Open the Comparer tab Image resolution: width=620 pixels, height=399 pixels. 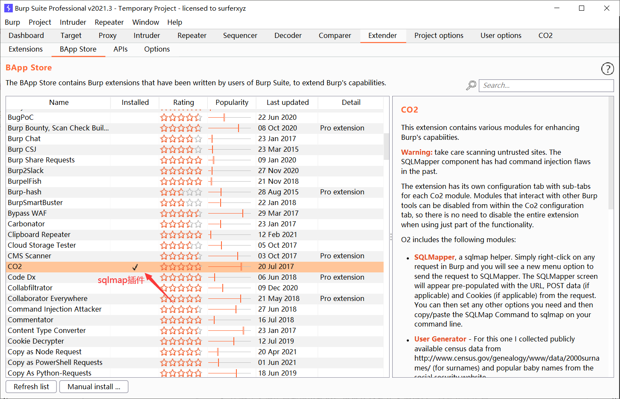(x=335, y=35)
